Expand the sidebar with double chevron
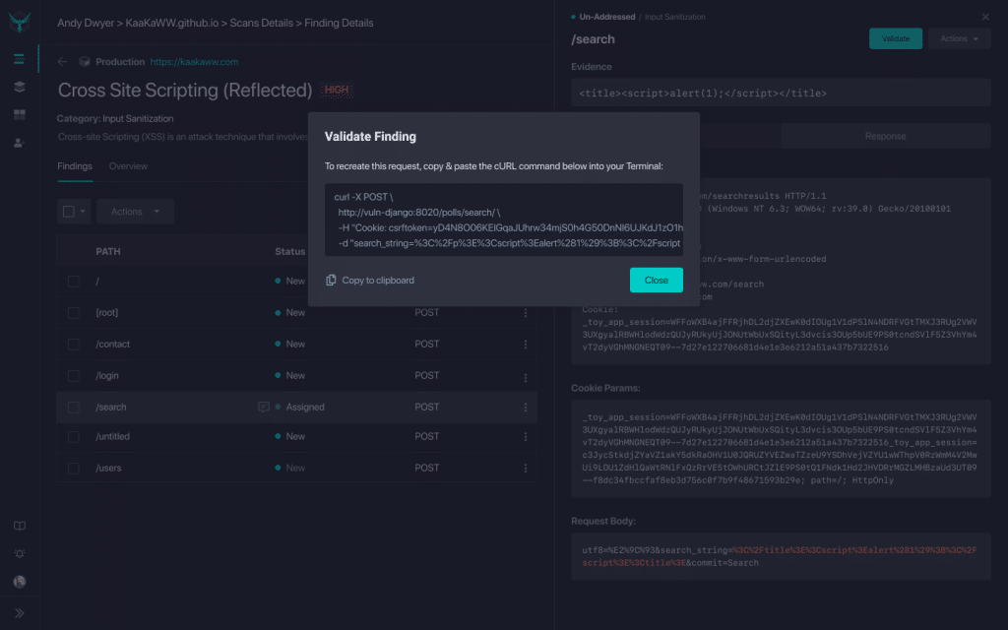 20,613
